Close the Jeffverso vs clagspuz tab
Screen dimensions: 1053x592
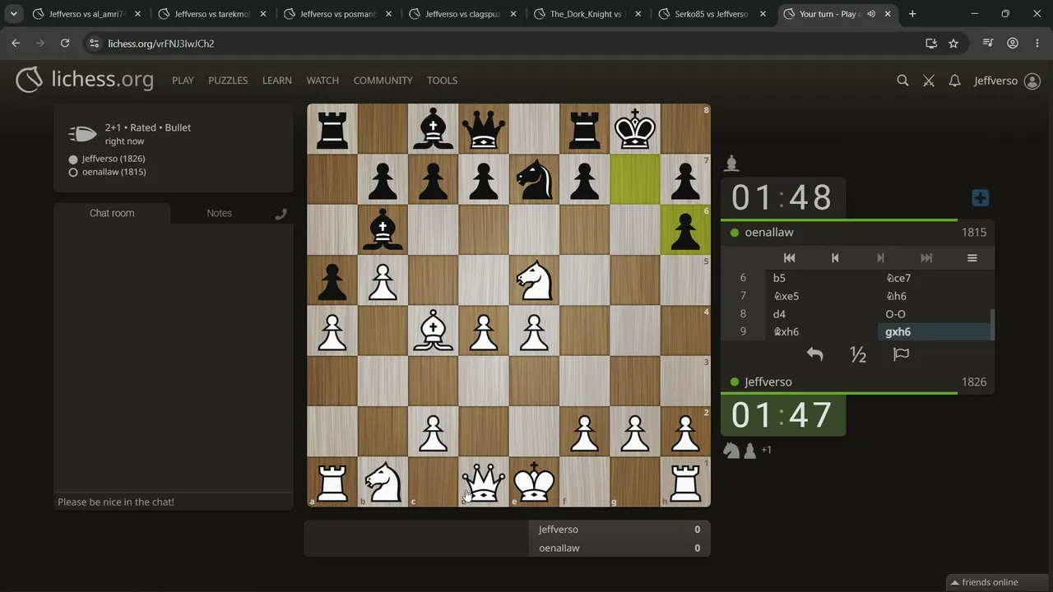point(514,14)
